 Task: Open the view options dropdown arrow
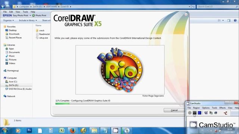[x=223, y=20]
